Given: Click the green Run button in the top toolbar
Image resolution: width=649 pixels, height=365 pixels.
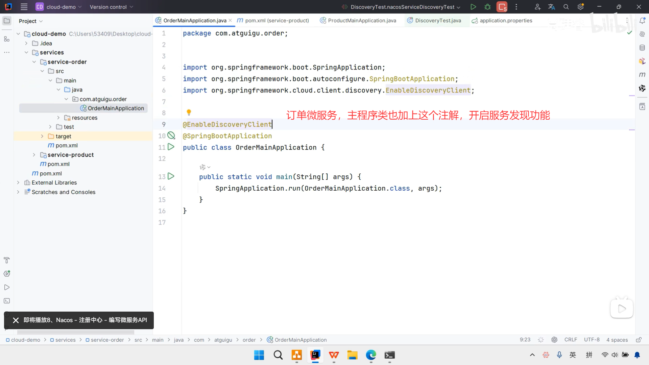Looking at the screenshot, I should point(473,7).
